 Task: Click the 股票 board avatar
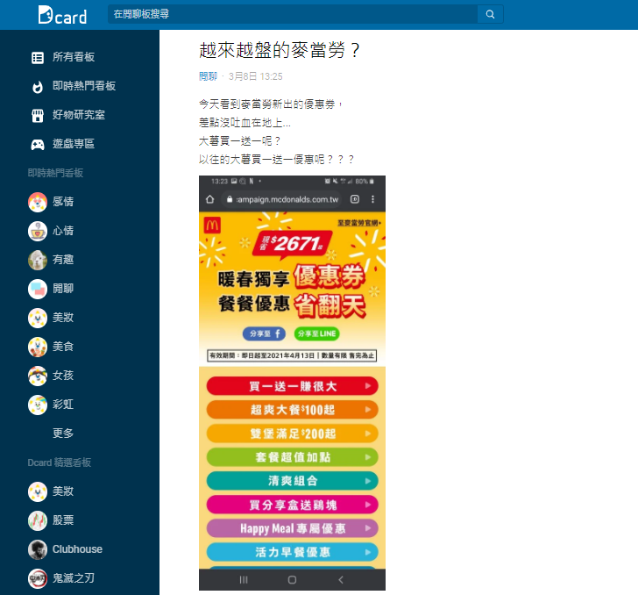(38, 520)
